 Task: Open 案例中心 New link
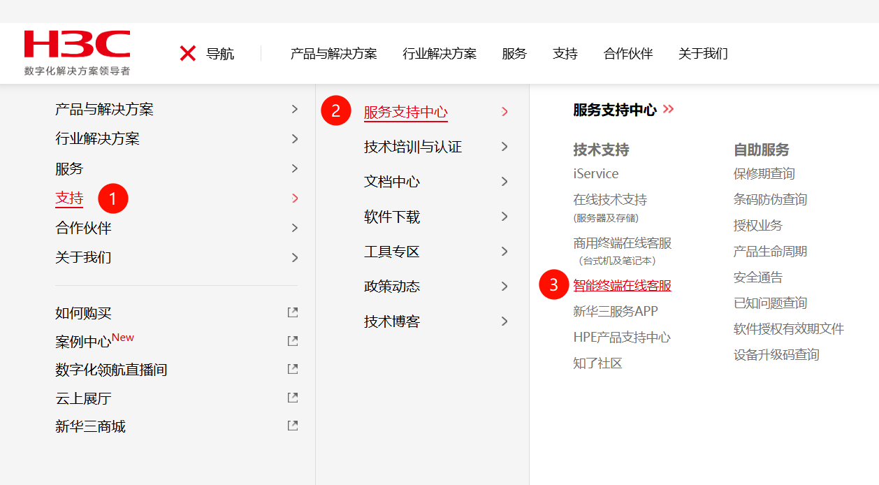94,340
